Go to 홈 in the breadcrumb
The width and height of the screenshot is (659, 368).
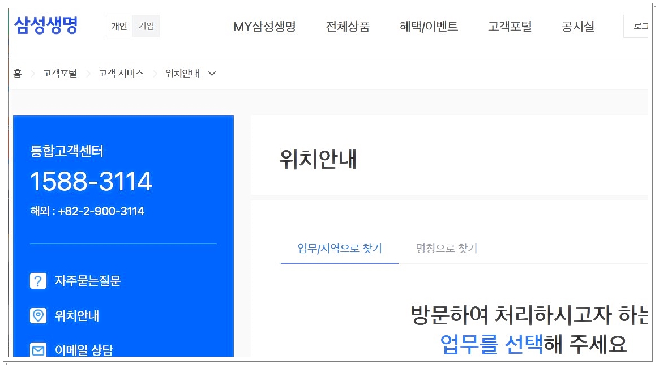click(x=17, y=74)
